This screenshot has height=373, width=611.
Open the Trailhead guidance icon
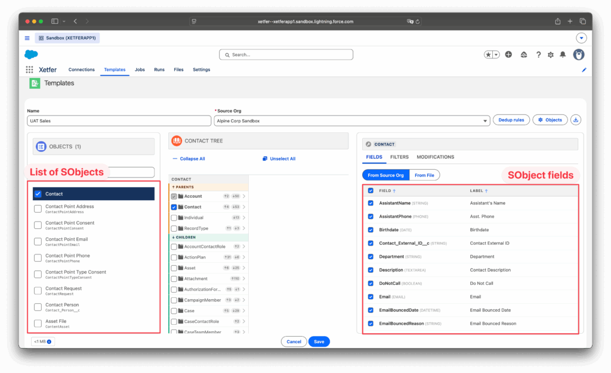524,55
